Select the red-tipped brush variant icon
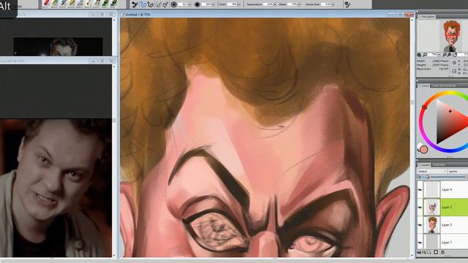The width and height of the screenshot is (468, 263). coord(46,4)
